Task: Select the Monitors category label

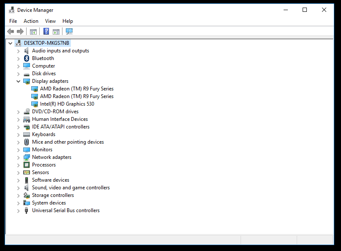Action: pos(42,150)
